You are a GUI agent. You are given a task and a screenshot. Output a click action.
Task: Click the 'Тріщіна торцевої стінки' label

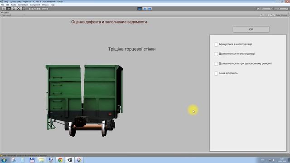pos(132,49)
